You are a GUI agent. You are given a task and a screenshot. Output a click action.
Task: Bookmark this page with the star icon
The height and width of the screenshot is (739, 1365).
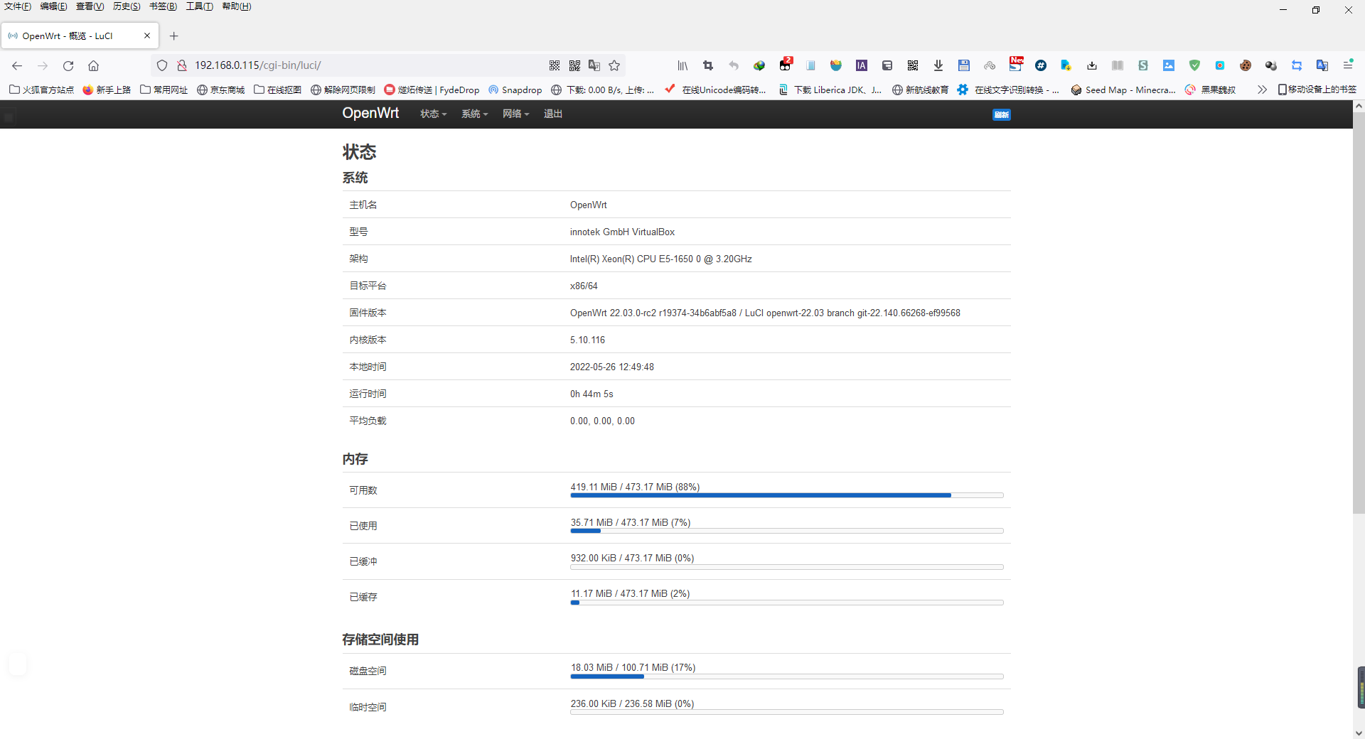614,65
